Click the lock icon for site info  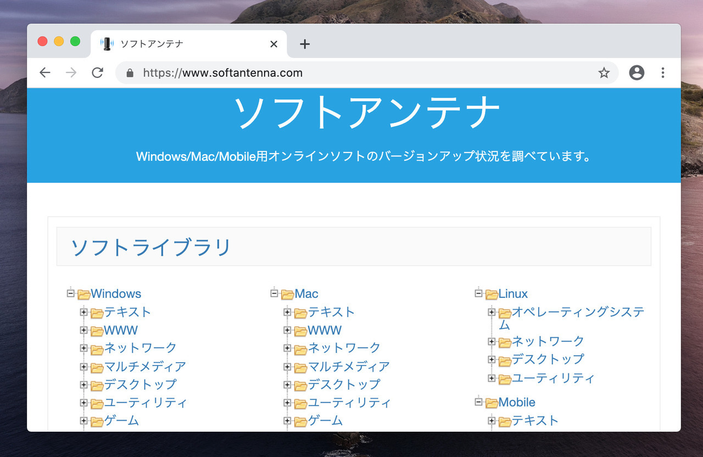(130, 73)
